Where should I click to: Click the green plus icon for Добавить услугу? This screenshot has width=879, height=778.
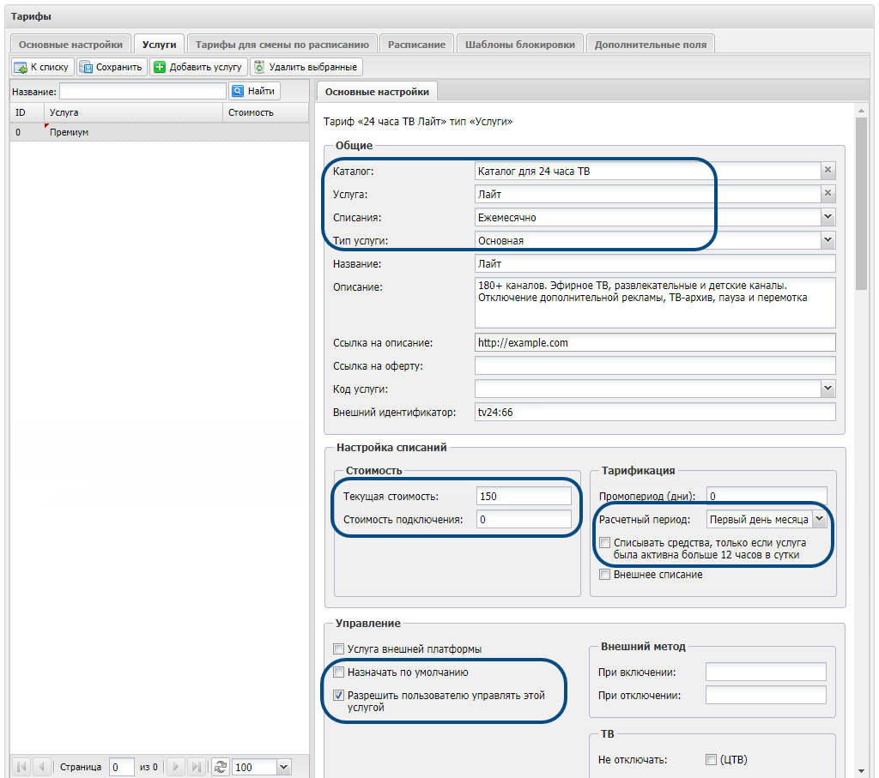[x=160, y=67]
